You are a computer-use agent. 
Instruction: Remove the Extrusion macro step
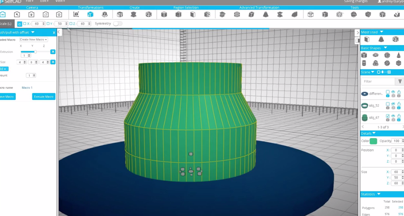53,52
